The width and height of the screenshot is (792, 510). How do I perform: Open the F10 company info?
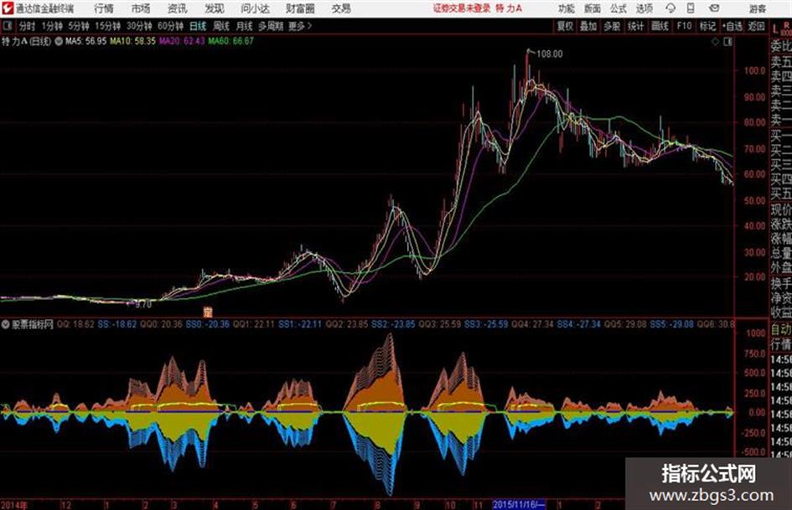684,26
